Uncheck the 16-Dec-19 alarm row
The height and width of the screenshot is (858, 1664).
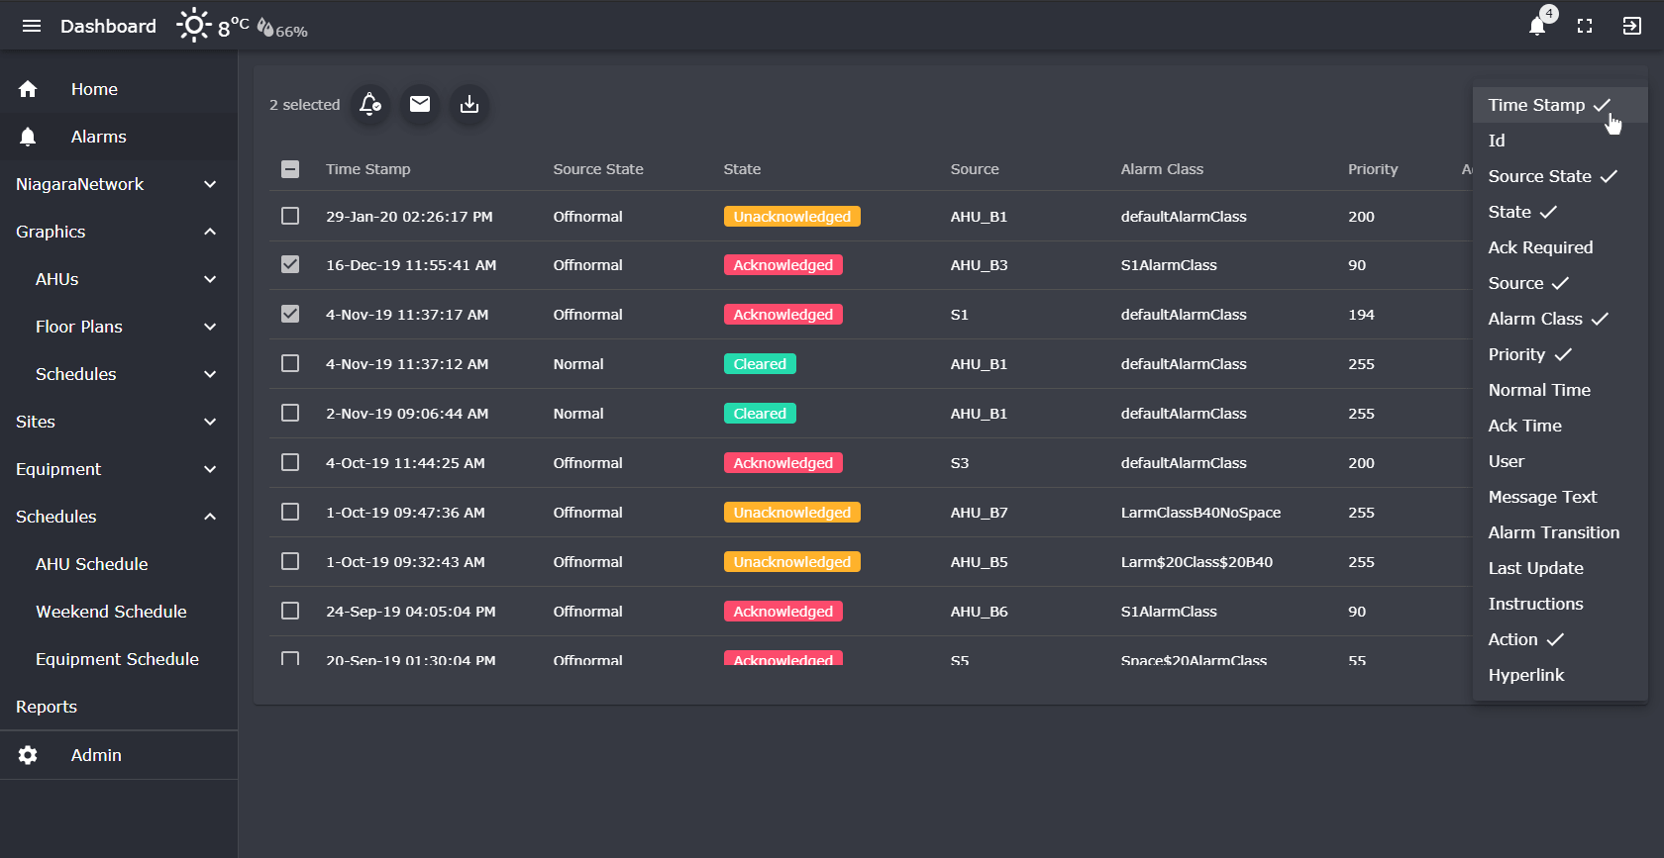click(x=290, y=265)
